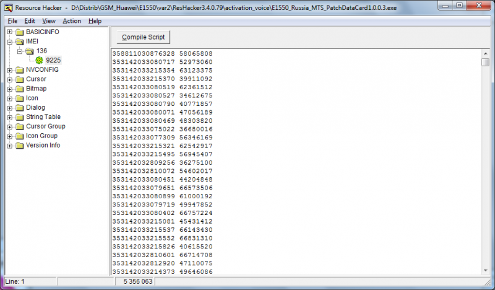
Task: Collapse the IMEI tree node
Action: click(x=10, y=42)
